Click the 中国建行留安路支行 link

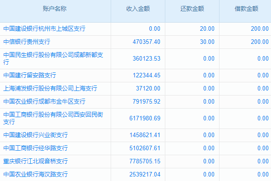click(x=36, y=75)
